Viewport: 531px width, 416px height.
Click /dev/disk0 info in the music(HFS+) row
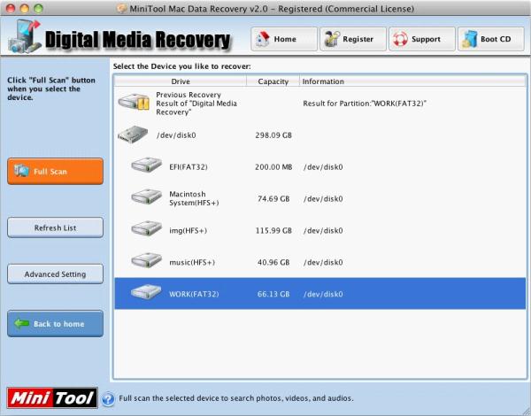click(323, 262)
